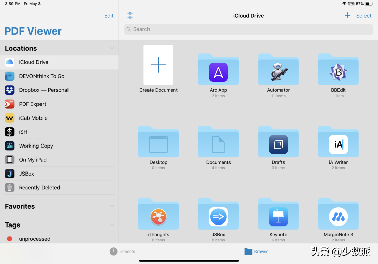
Task: Select PDF Expert label in Locations
Action: pyautogui.click(x=32, y=104)
